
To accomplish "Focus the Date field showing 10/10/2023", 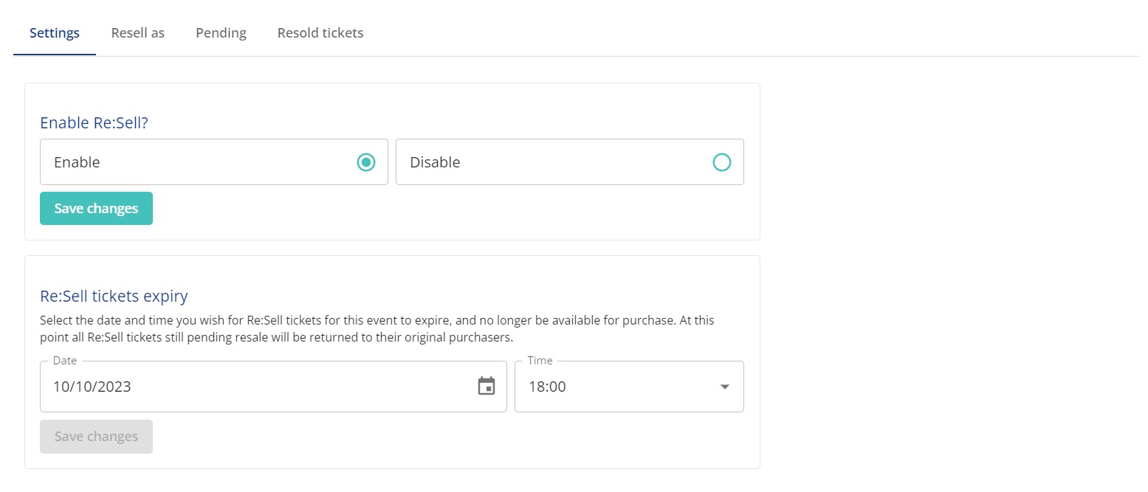I will point(273,387).
